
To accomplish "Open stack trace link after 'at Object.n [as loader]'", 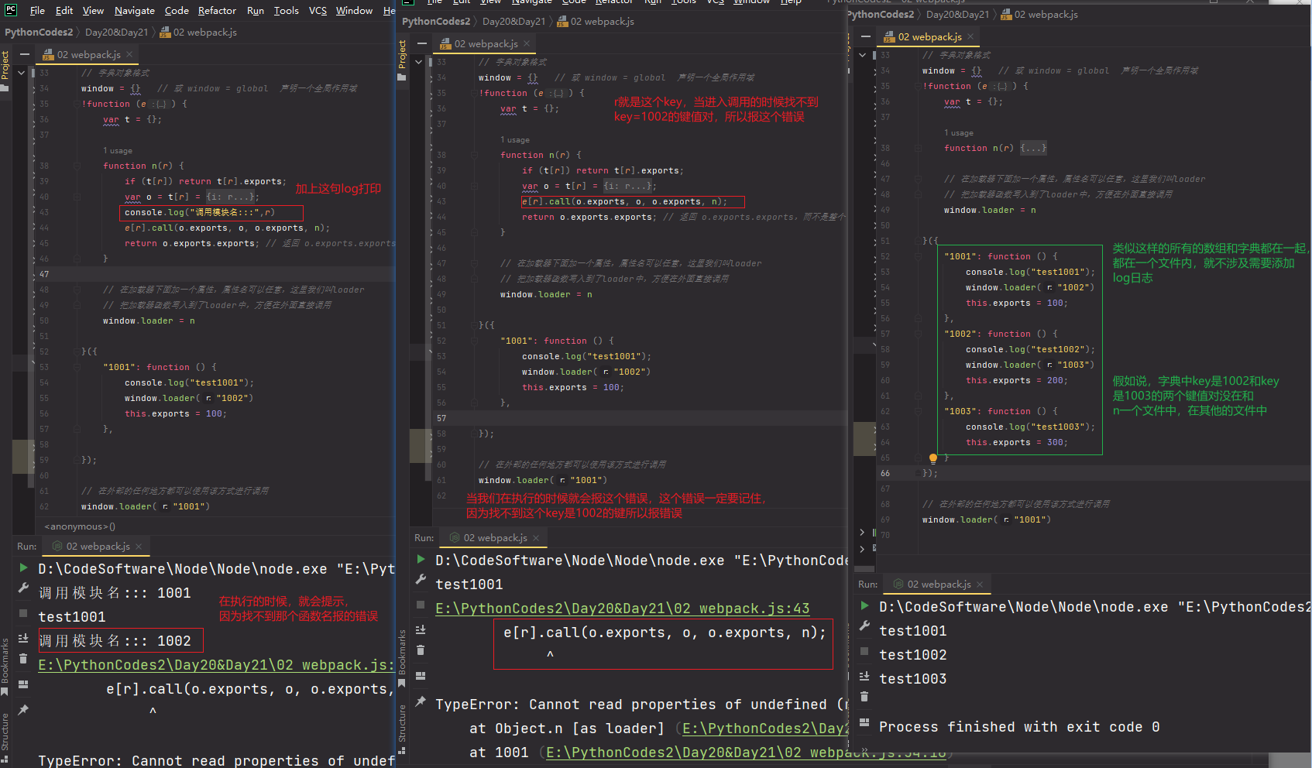I will pyautogui.click(x=765, y=729).
